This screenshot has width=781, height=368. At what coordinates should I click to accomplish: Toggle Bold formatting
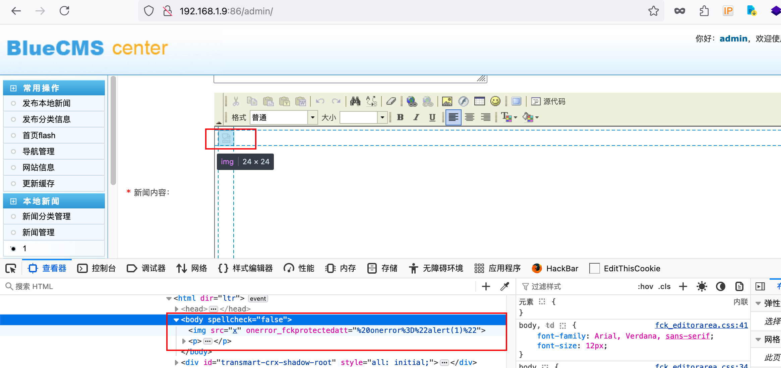coord(400,117)
